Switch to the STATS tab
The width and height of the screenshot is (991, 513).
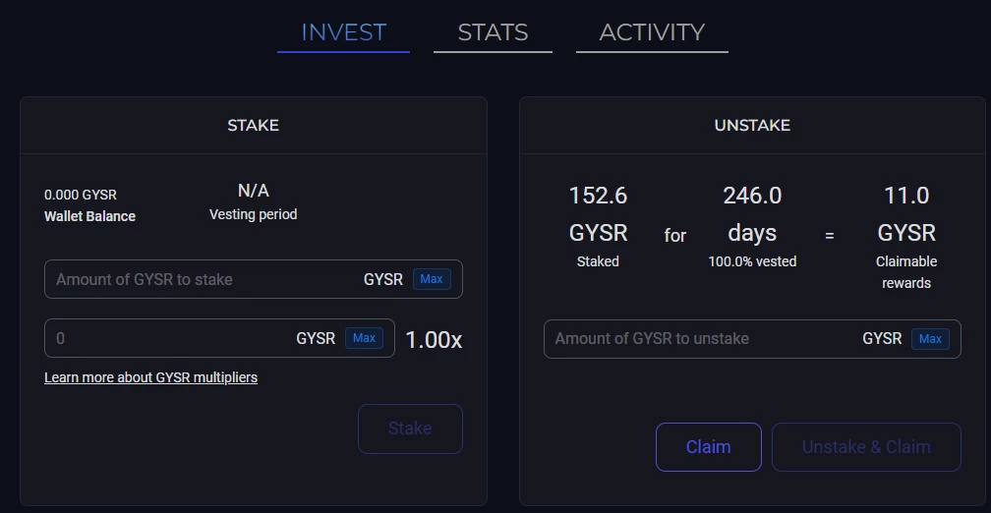click(493, 32)
